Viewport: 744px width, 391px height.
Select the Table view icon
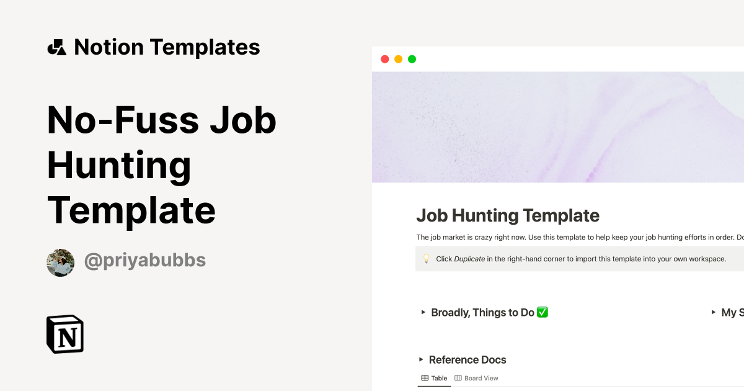424,377
